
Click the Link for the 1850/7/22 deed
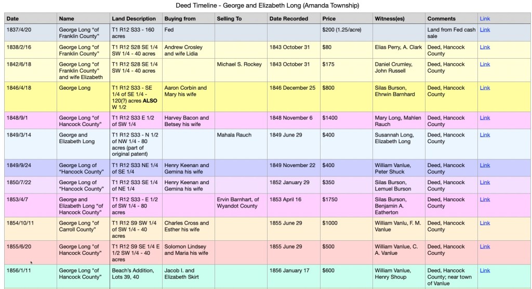click(484, 183)
